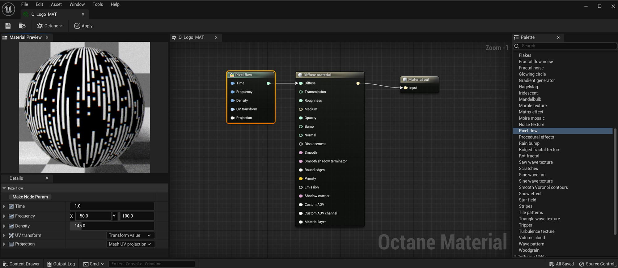Click the Frequency X value field
This screenshot has width=618, height=268.
tap(93, 216)
